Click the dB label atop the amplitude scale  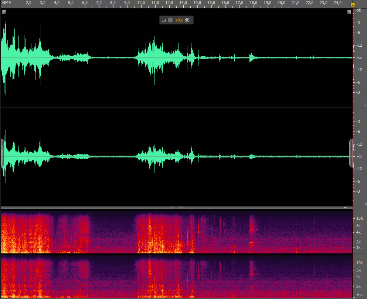click(358, 10)
